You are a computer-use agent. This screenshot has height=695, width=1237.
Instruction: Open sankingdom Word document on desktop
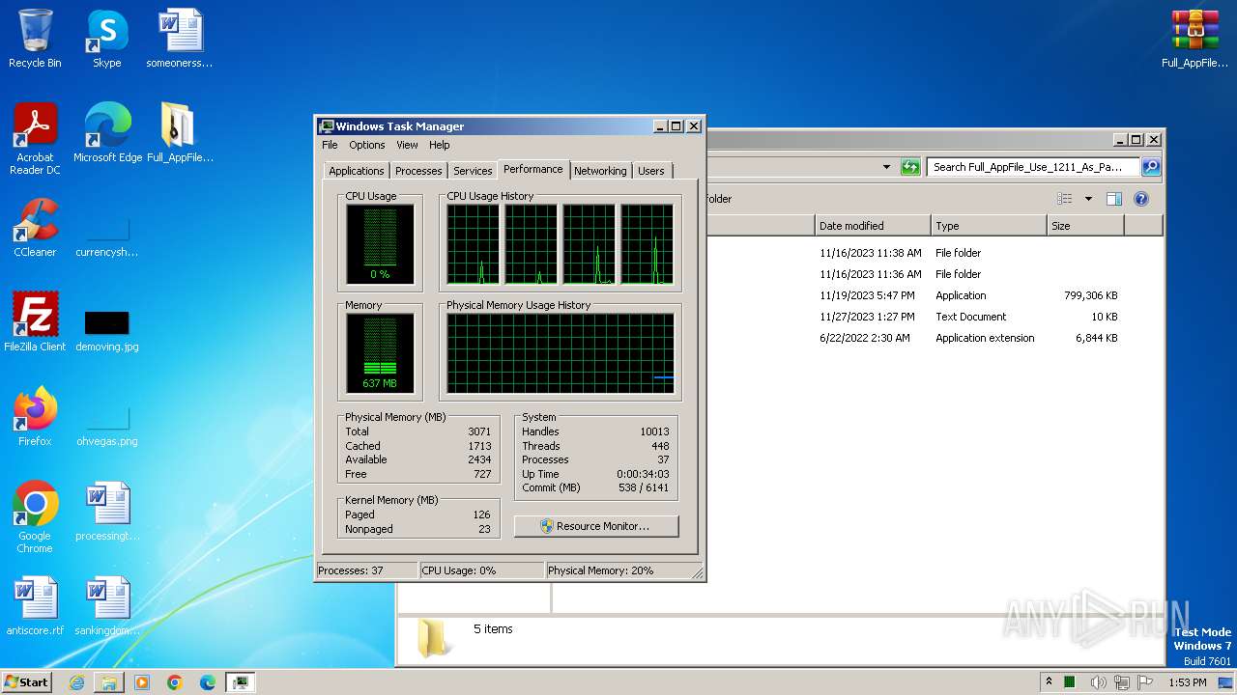coord(107,606)
